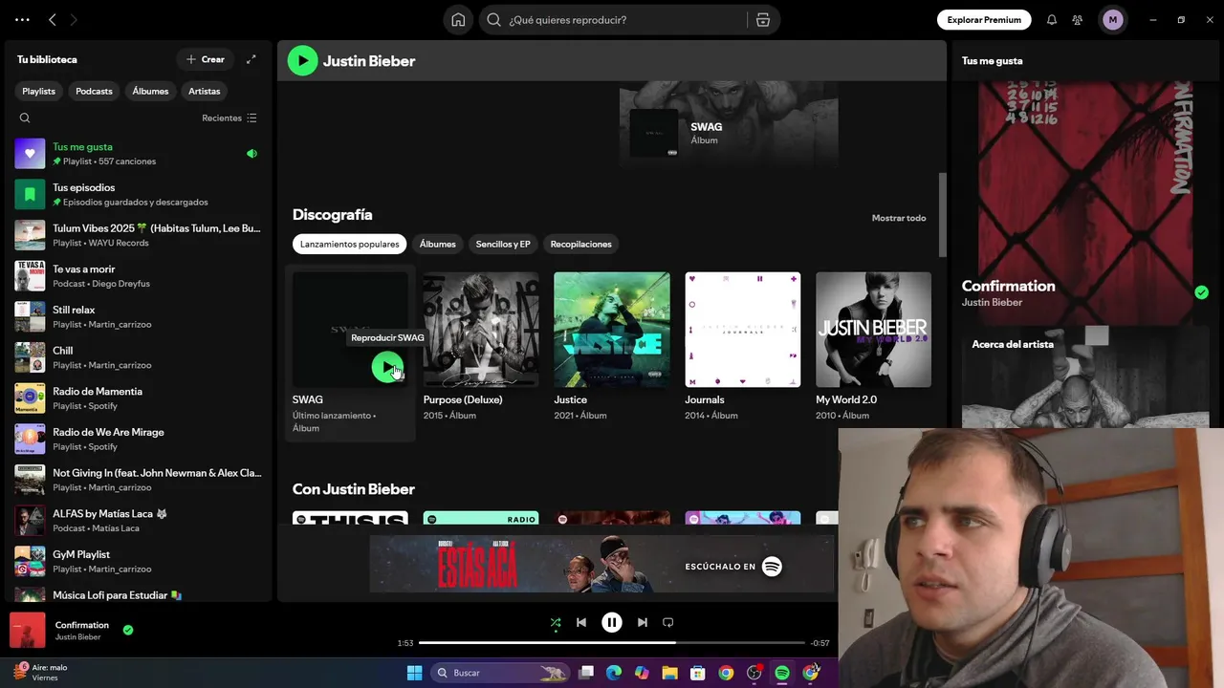Open Tus episodios
Screen dimensions: 1224x688
tap(139, 194)
